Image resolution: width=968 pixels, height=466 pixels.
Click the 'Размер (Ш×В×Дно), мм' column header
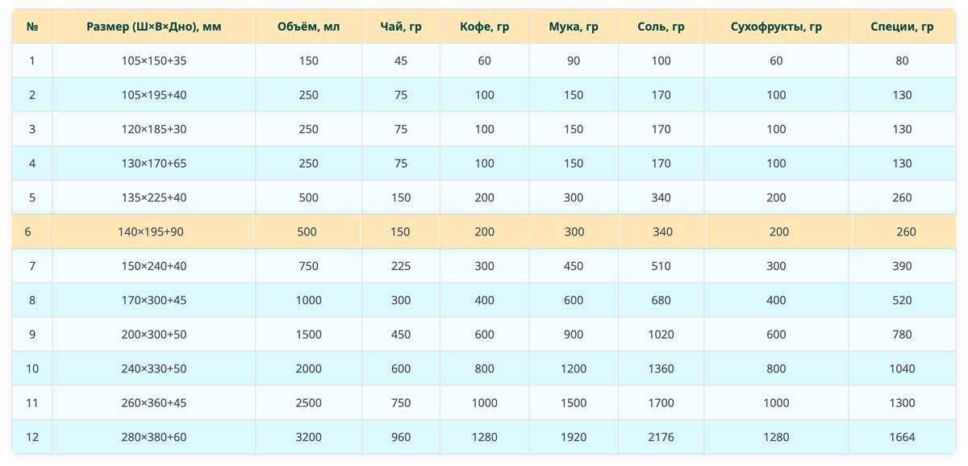tap(154, 27)
